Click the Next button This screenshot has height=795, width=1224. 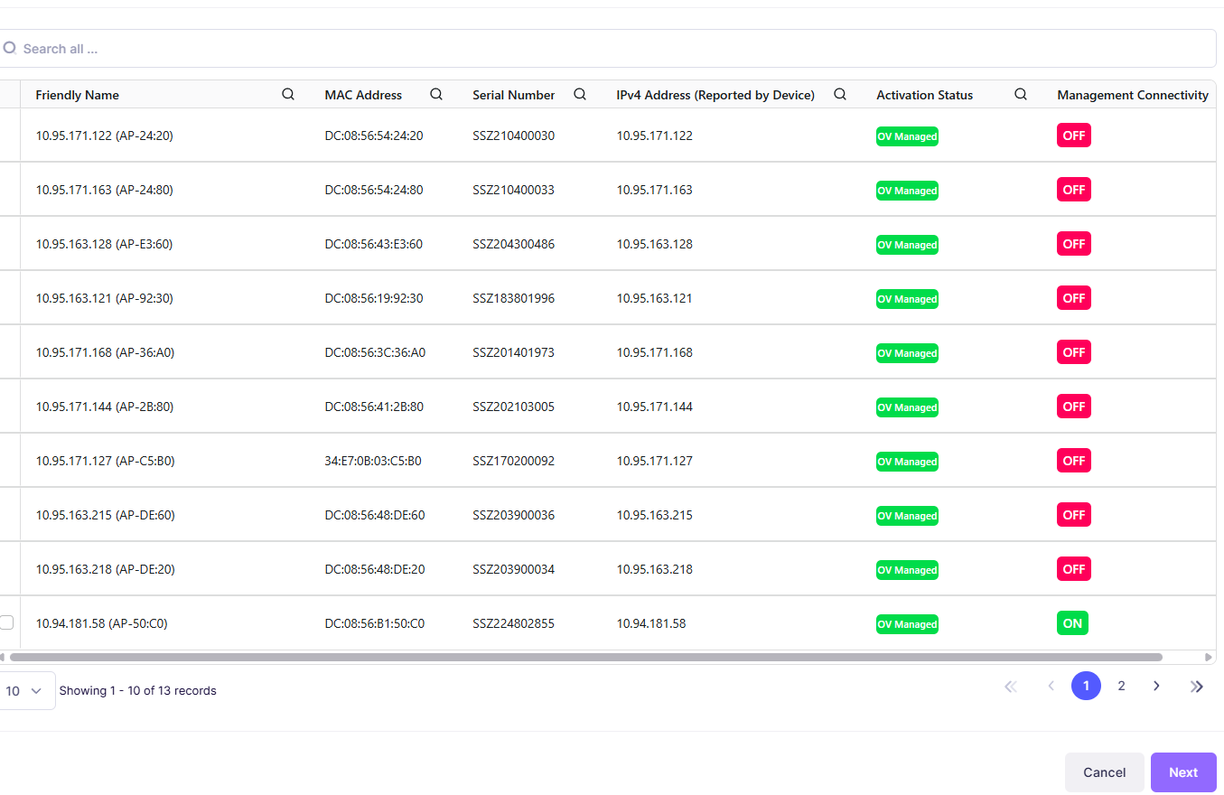1183,772
